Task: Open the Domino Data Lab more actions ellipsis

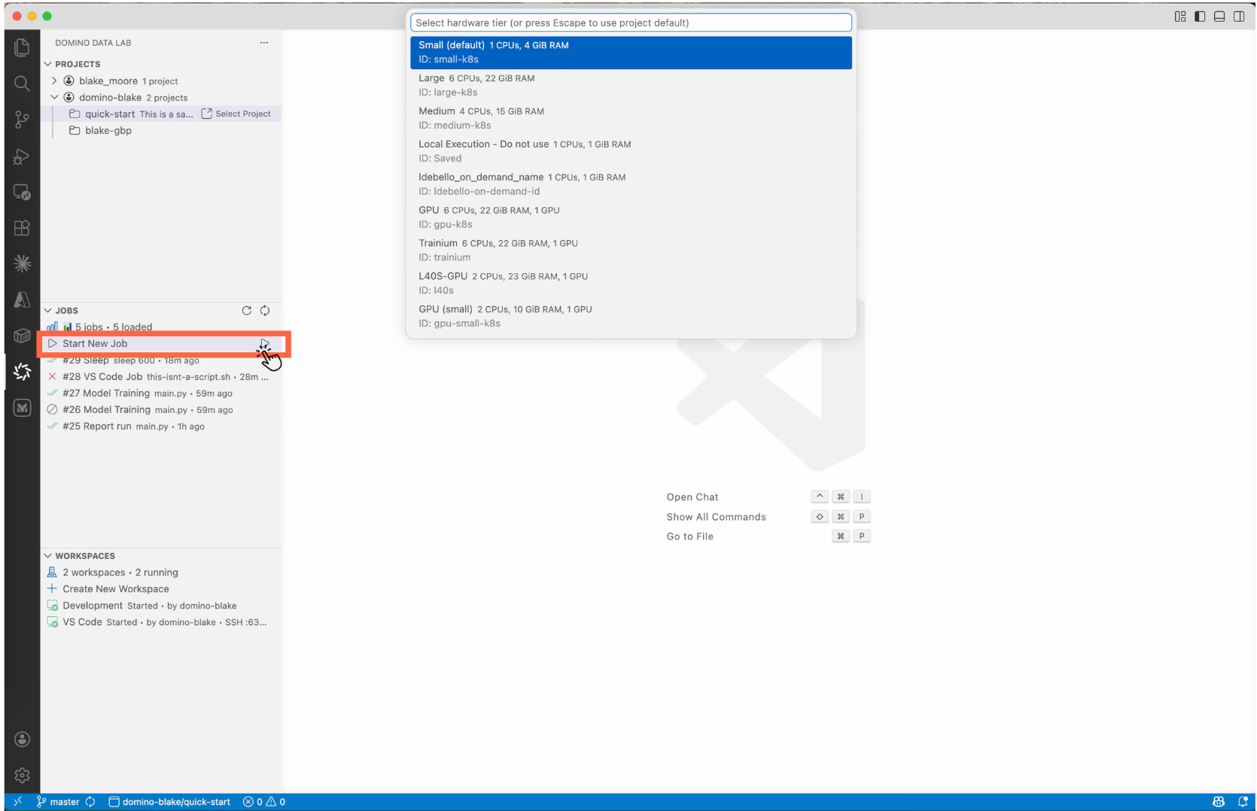Action: click(263, 43)
